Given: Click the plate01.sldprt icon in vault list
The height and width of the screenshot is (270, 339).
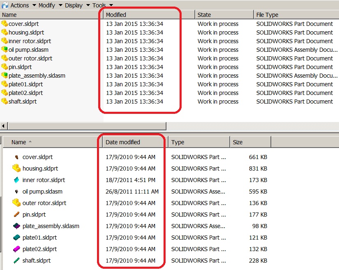Looking at the screenshot, I should 5,84.
